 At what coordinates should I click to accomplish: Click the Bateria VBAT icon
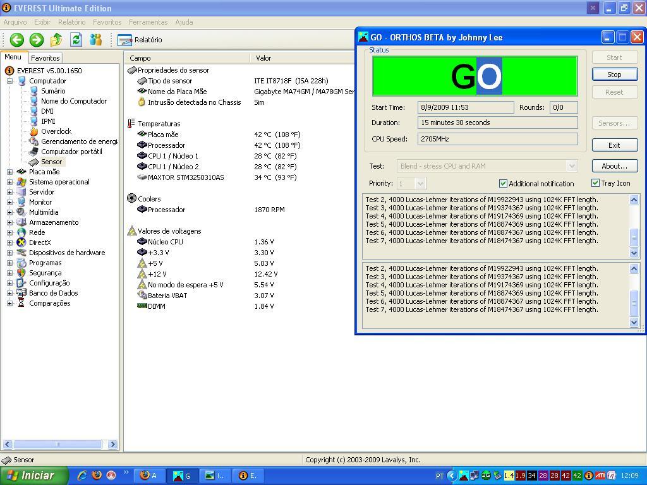click(142, 296)
